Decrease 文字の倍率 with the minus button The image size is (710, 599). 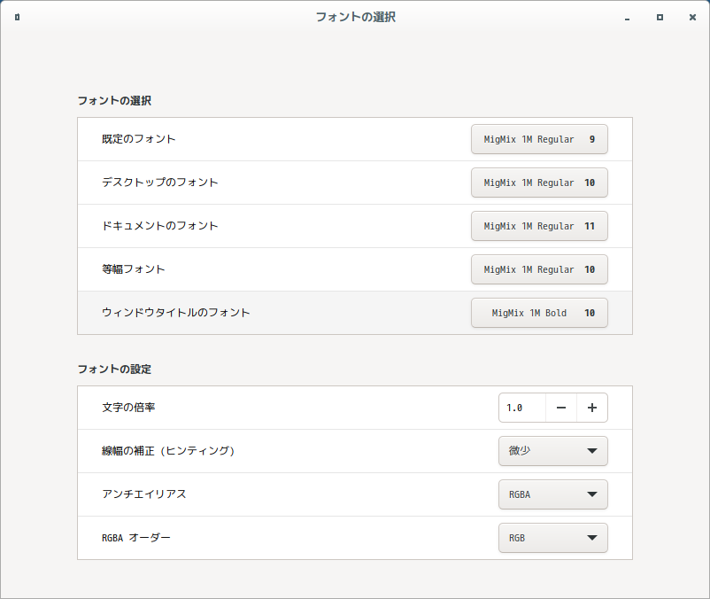561,408
